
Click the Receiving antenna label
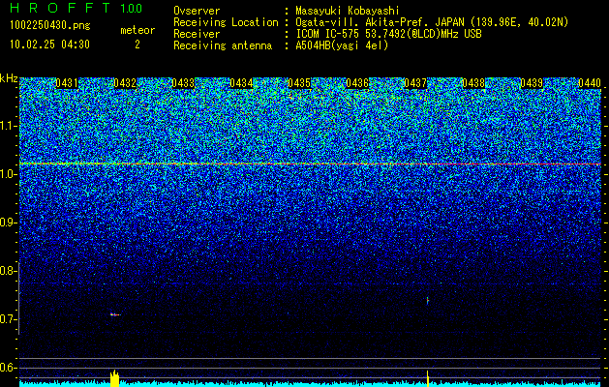(223, 45)
